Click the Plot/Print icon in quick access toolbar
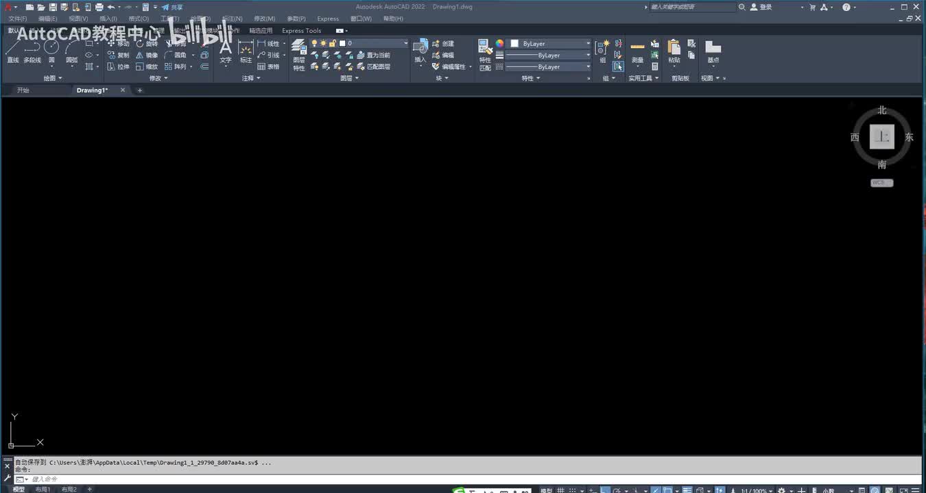The height and width of the screenshot is (493, 926). point(99,7)
